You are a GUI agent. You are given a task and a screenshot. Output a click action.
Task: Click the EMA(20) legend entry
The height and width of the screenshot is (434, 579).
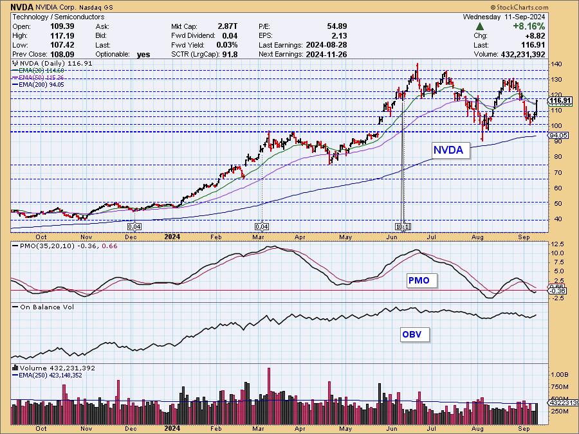[38, 71]
